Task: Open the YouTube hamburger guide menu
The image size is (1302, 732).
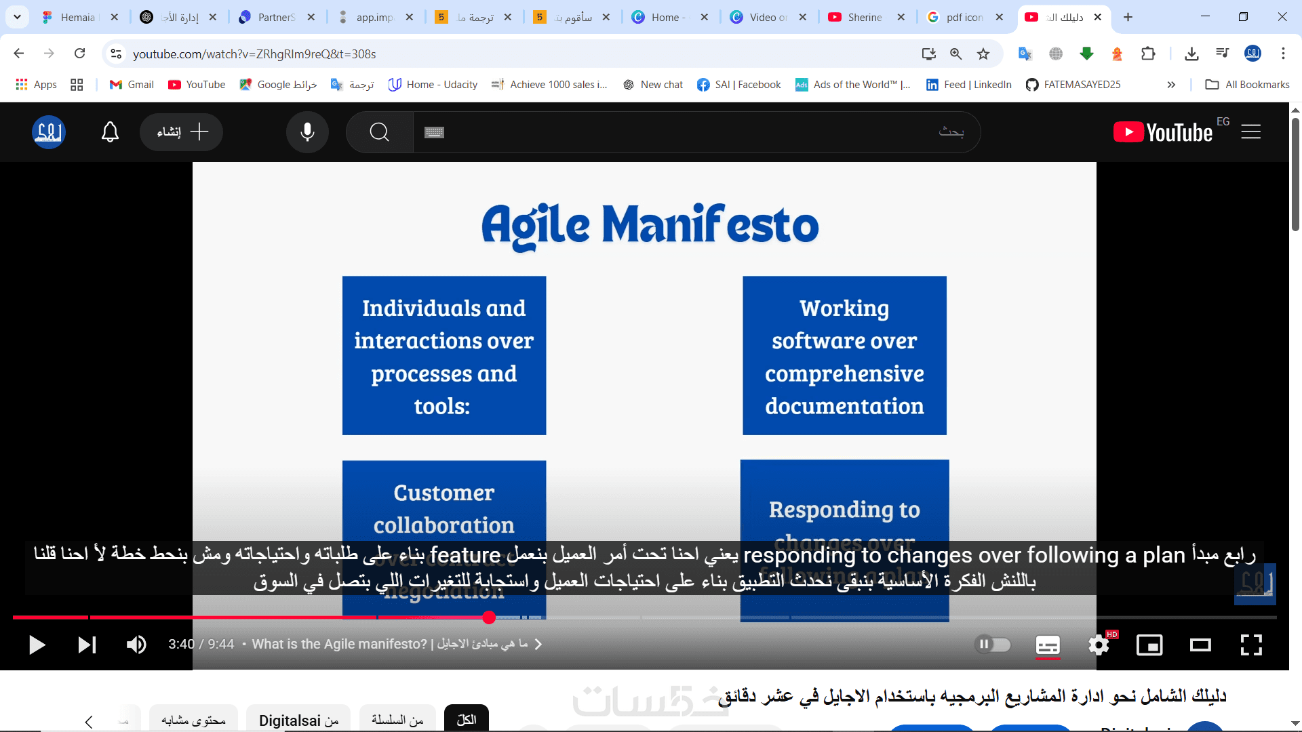Action: [x=1250, y=132]
